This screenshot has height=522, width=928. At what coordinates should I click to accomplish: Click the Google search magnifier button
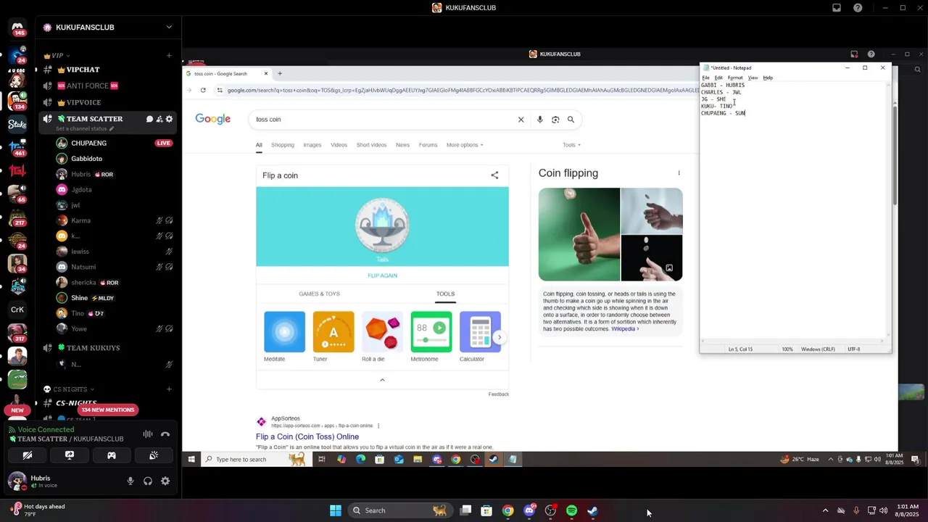(571, 120)
